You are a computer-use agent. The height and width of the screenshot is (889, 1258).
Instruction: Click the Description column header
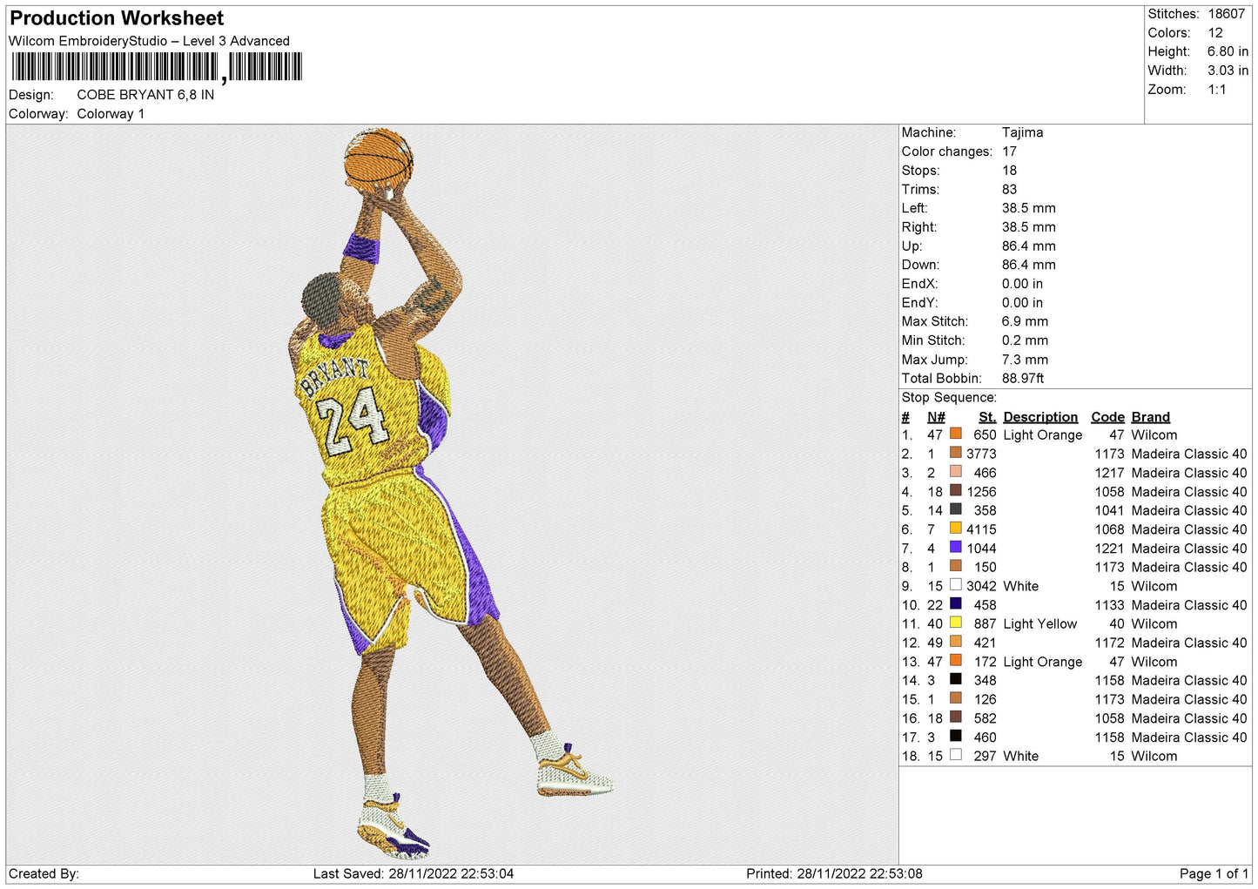click(x=1040, y=417)
